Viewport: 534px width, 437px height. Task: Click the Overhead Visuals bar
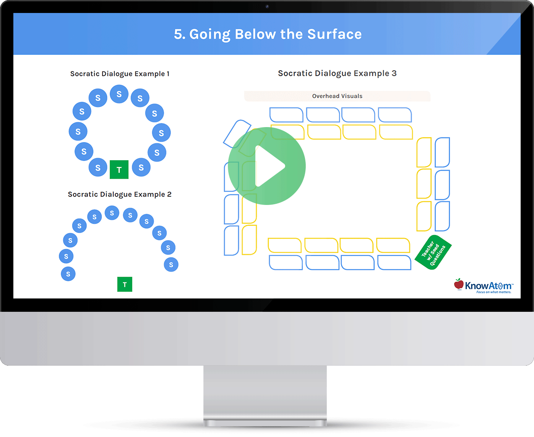coord(337,96)
